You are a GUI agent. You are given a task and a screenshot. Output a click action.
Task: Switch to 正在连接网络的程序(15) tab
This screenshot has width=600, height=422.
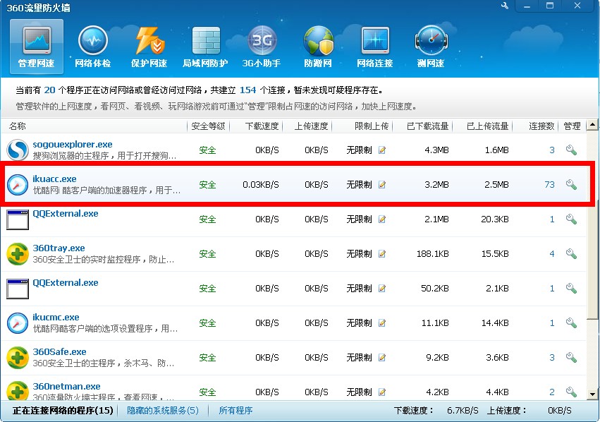click(63, 411)
